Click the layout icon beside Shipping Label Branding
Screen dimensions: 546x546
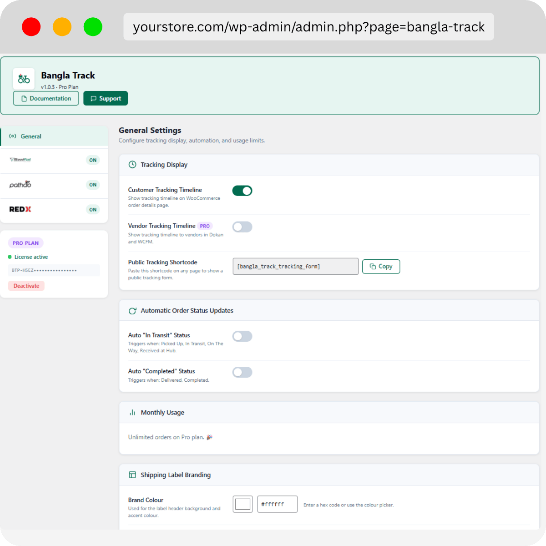(132, 475)
